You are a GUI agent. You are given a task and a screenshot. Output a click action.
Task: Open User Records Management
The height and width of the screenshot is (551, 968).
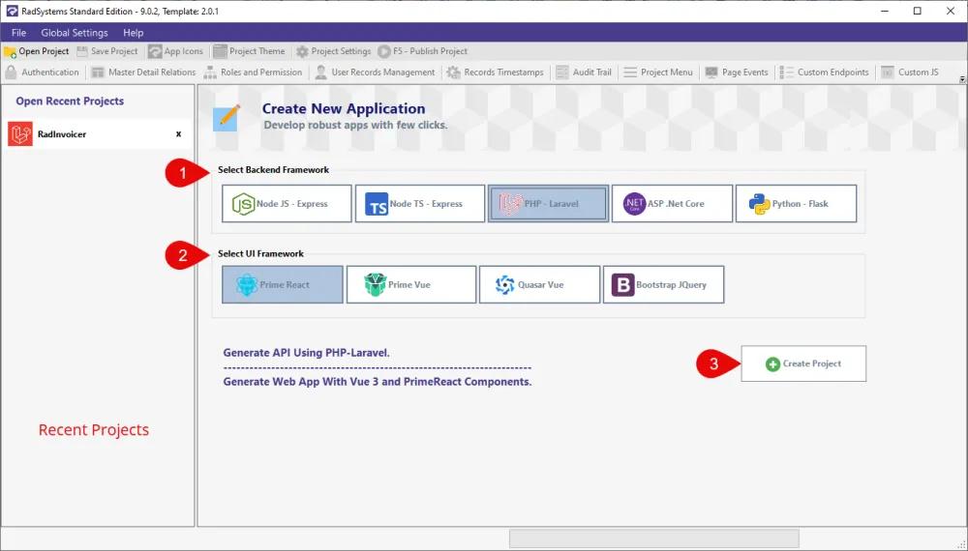[x=375, y=72]
